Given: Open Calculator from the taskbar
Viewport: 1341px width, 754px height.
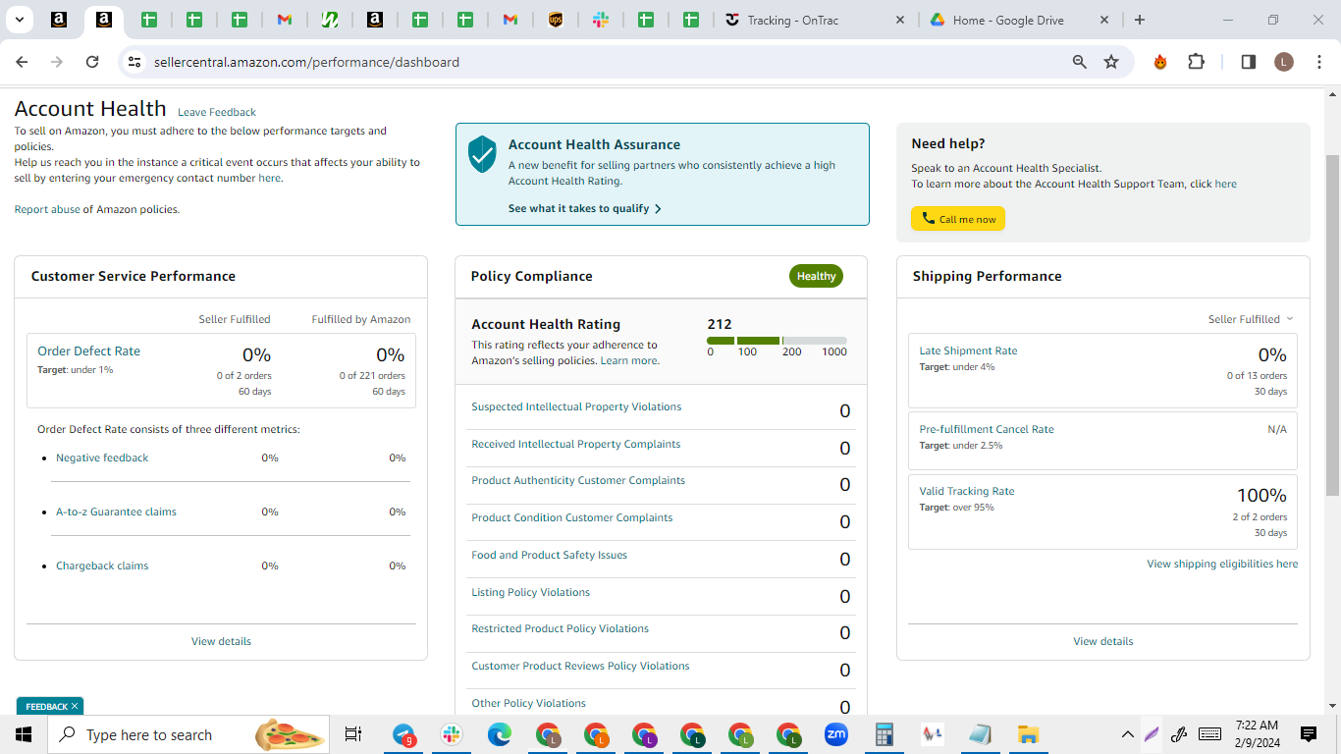Looking at the screenshot, I should (884, 734).
